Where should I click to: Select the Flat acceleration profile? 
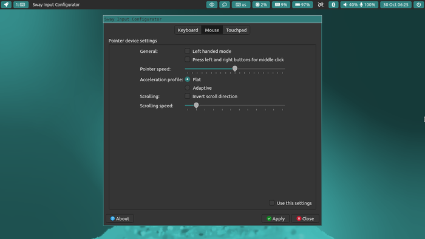coord(187,79)
